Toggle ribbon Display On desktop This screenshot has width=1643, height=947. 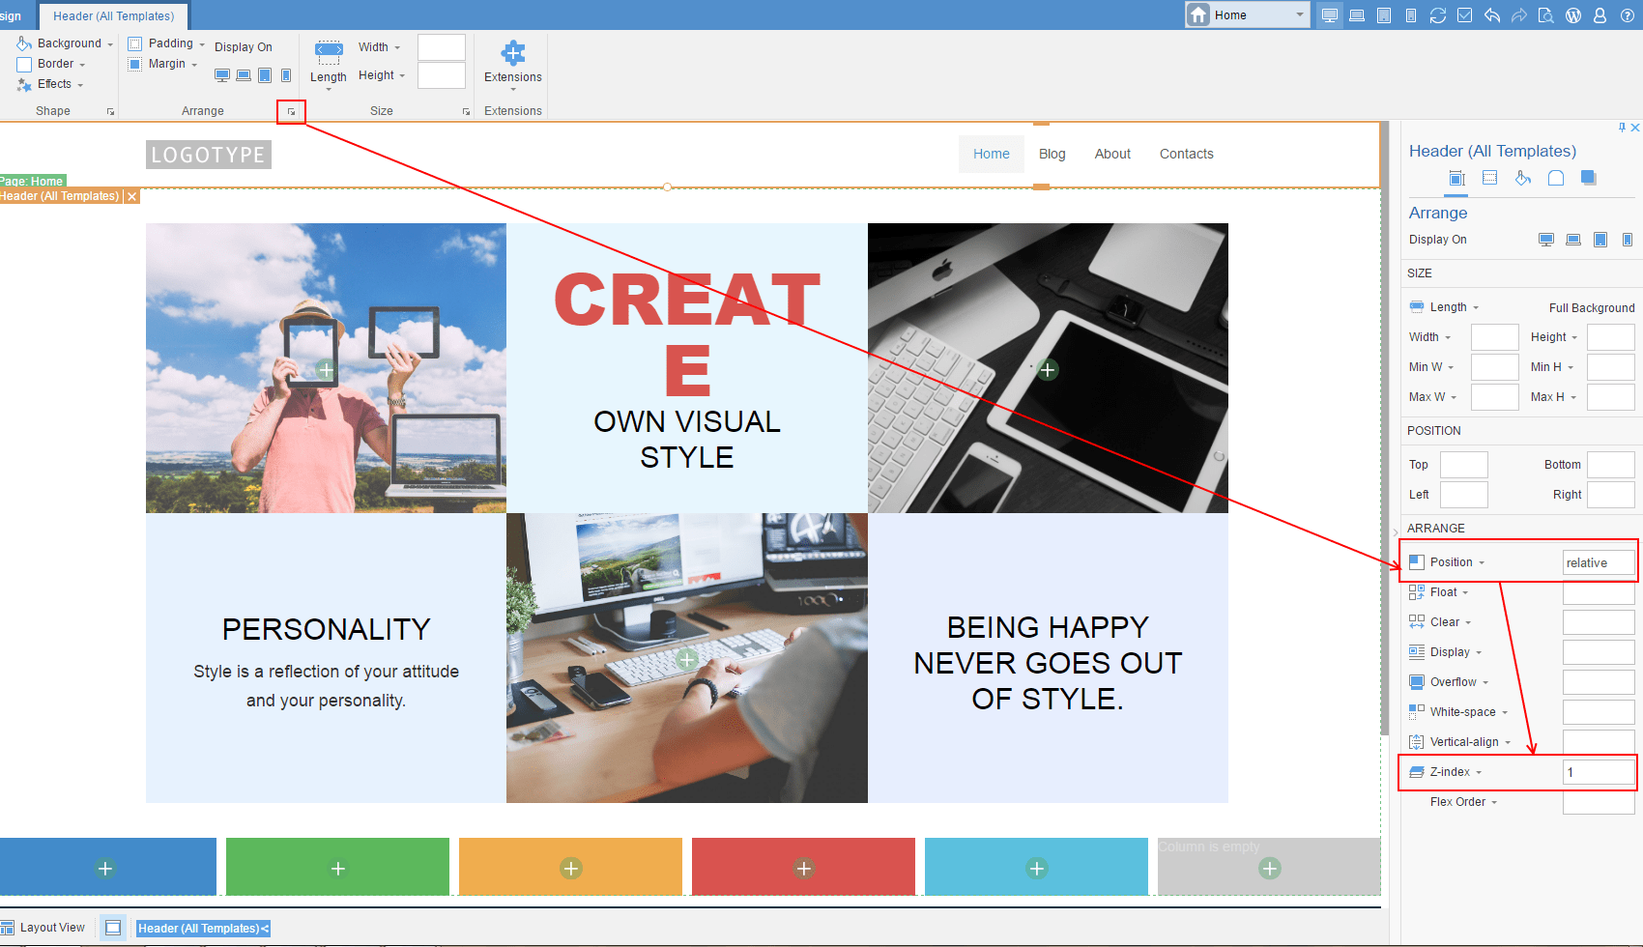222,75
